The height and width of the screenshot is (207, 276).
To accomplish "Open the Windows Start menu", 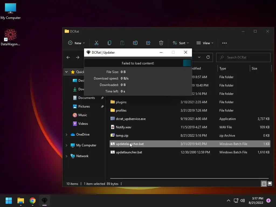I will pyautogui.click(x=9, y=201).
